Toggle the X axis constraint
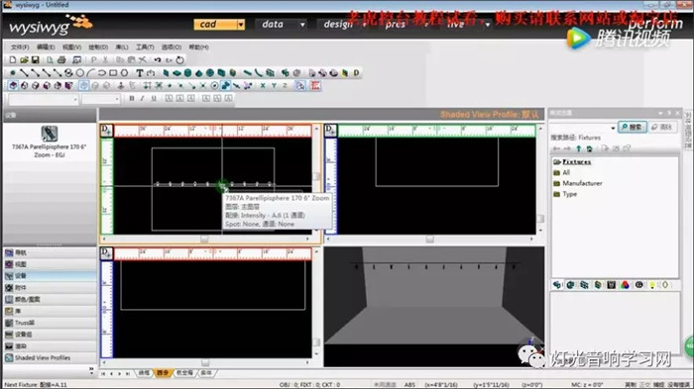The image size is (694, 389). (263, 86)
